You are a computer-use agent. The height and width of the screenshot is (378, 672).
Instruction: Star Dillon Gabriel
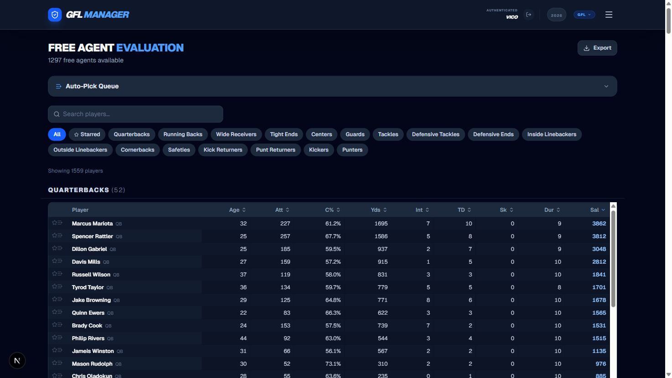pyautogui.click(x=54, y=248)
